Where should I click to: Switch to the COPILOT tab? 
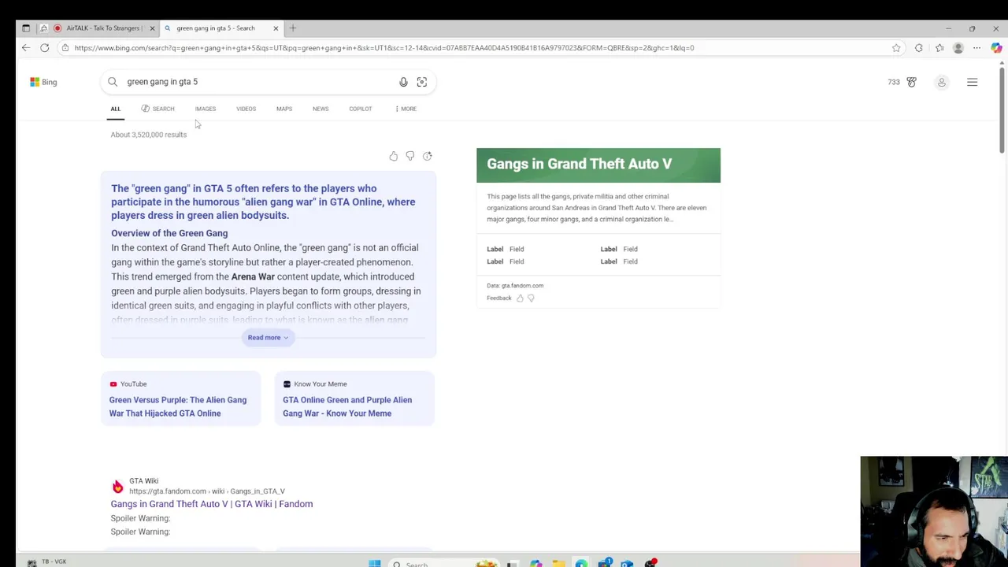[361, 109]
